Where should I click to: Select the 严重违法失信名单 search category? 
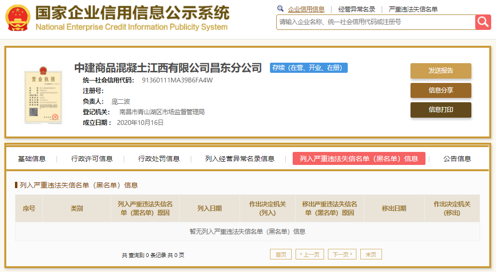pos(413,10)
